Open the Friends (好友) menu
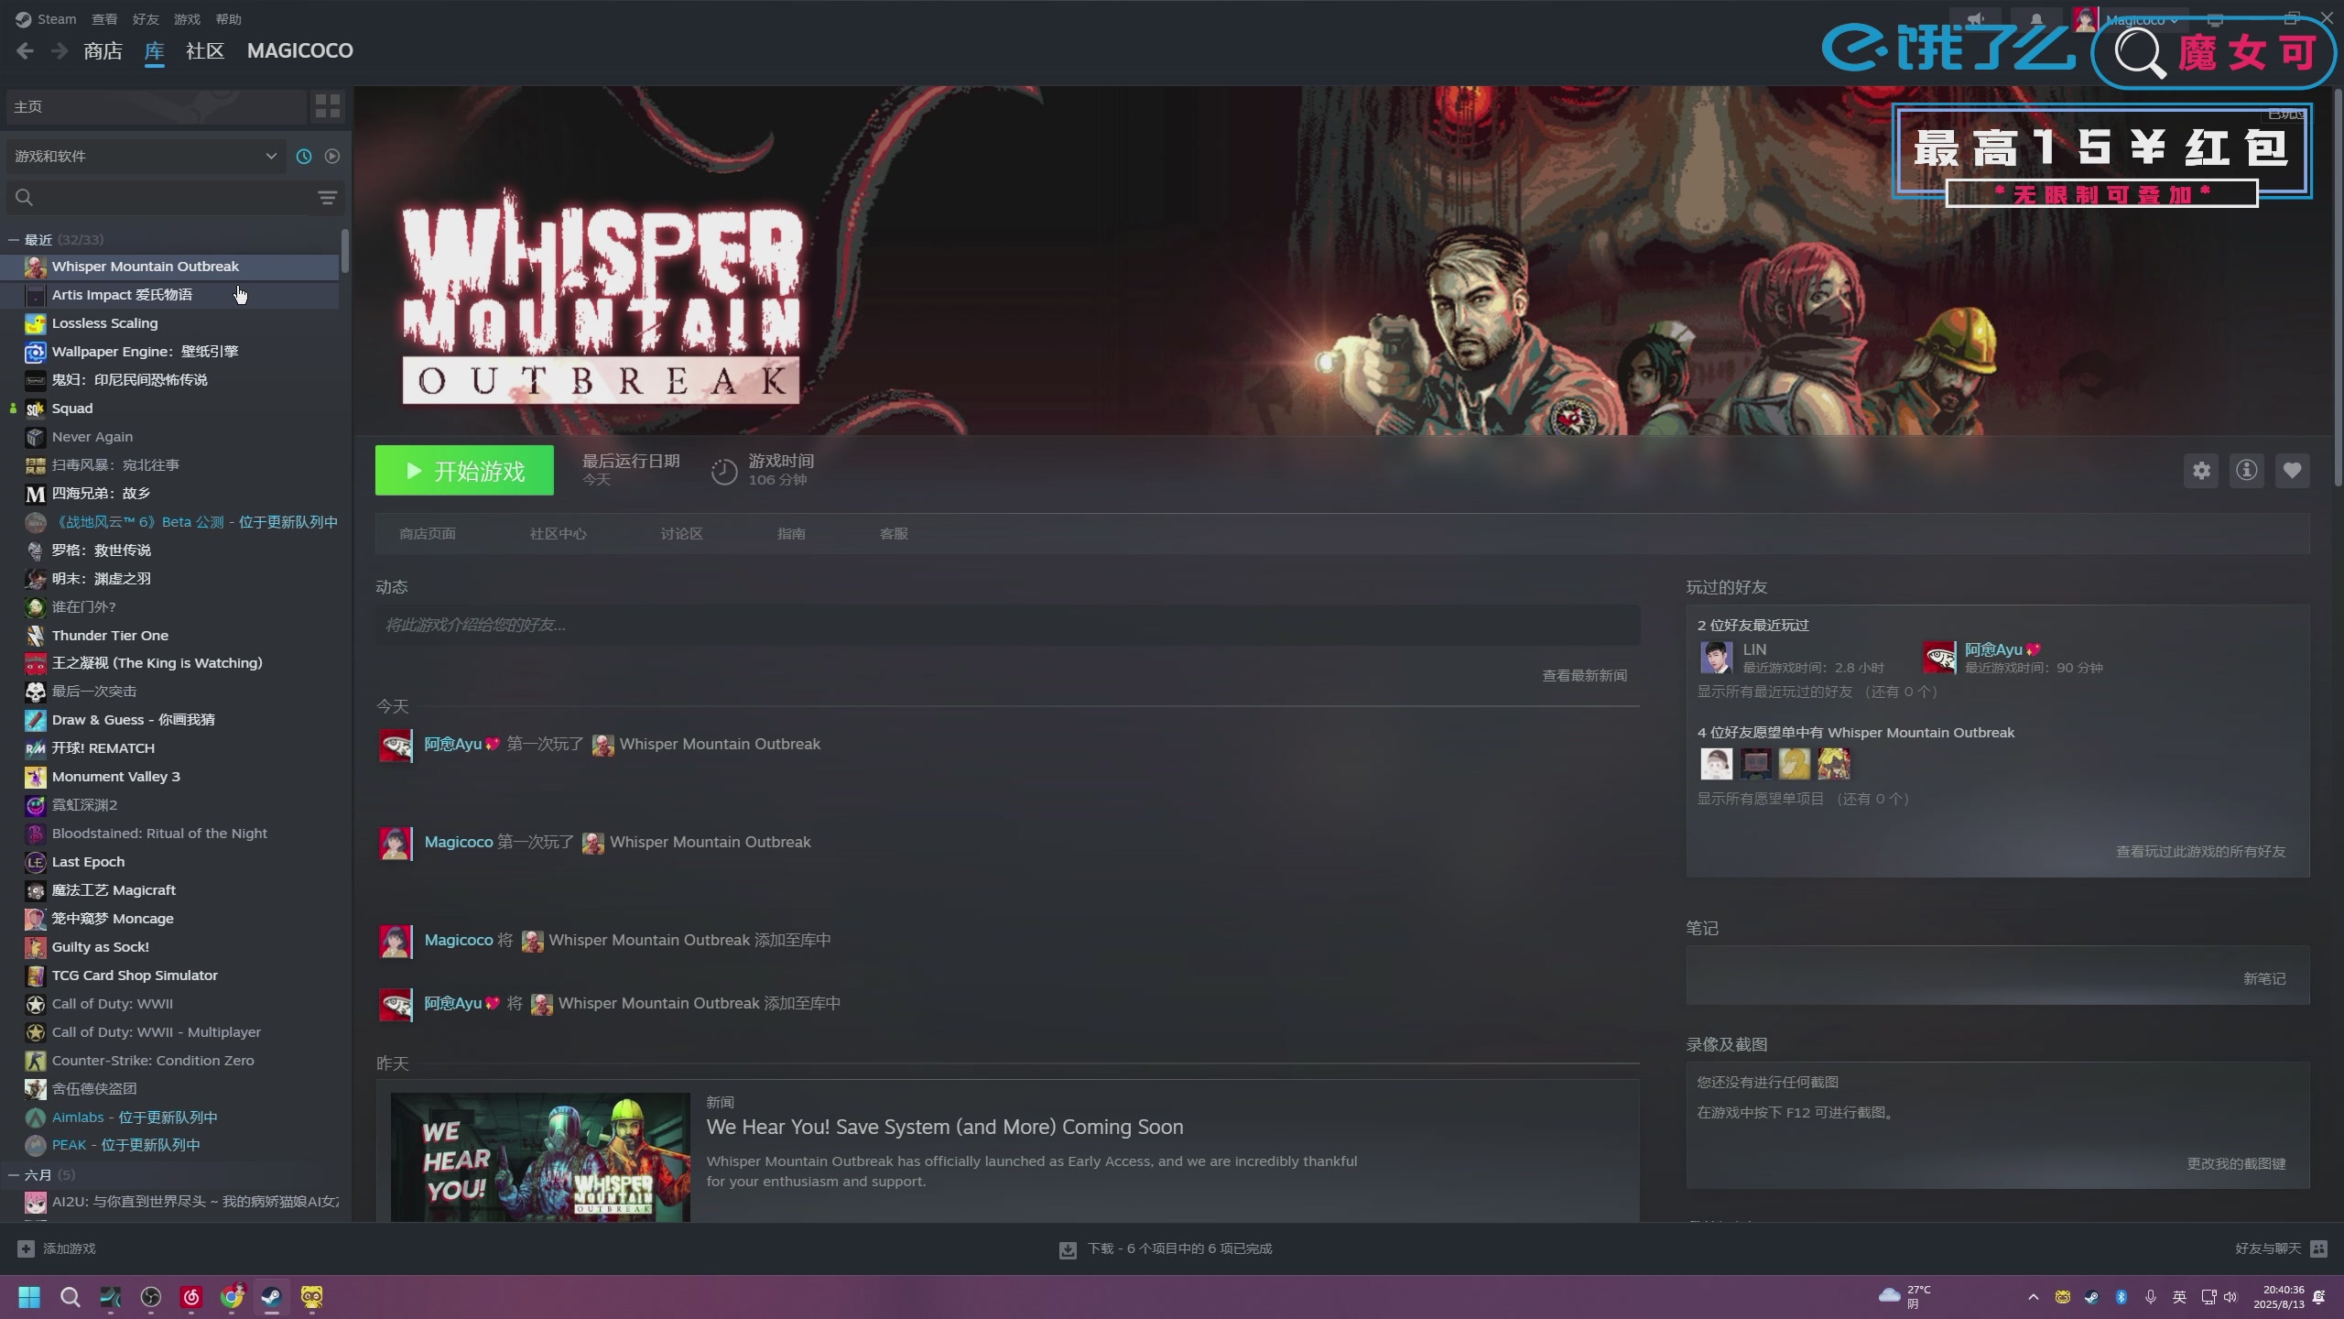The image size is (2344, 1319). [146, 19]
